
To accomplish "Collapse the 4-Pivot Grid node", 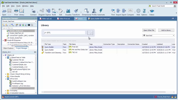I will pos(6,79).
